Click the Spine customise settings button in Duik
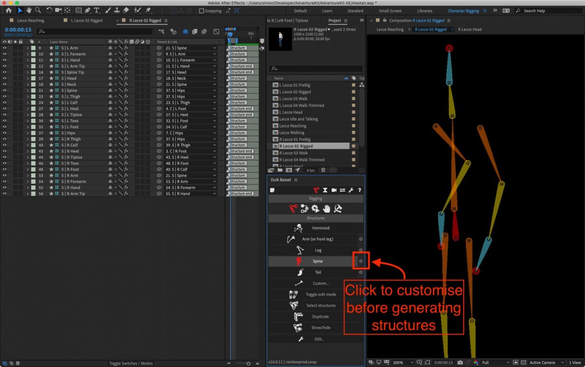 point(361,261)
